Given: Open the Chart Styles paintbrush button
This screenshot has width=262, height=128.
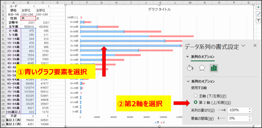Looking at the screenshot, I should [258, 14].
